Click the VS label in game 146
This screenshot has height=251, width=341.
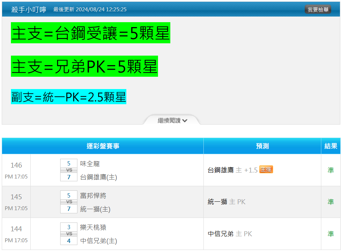tap(69, 170)
